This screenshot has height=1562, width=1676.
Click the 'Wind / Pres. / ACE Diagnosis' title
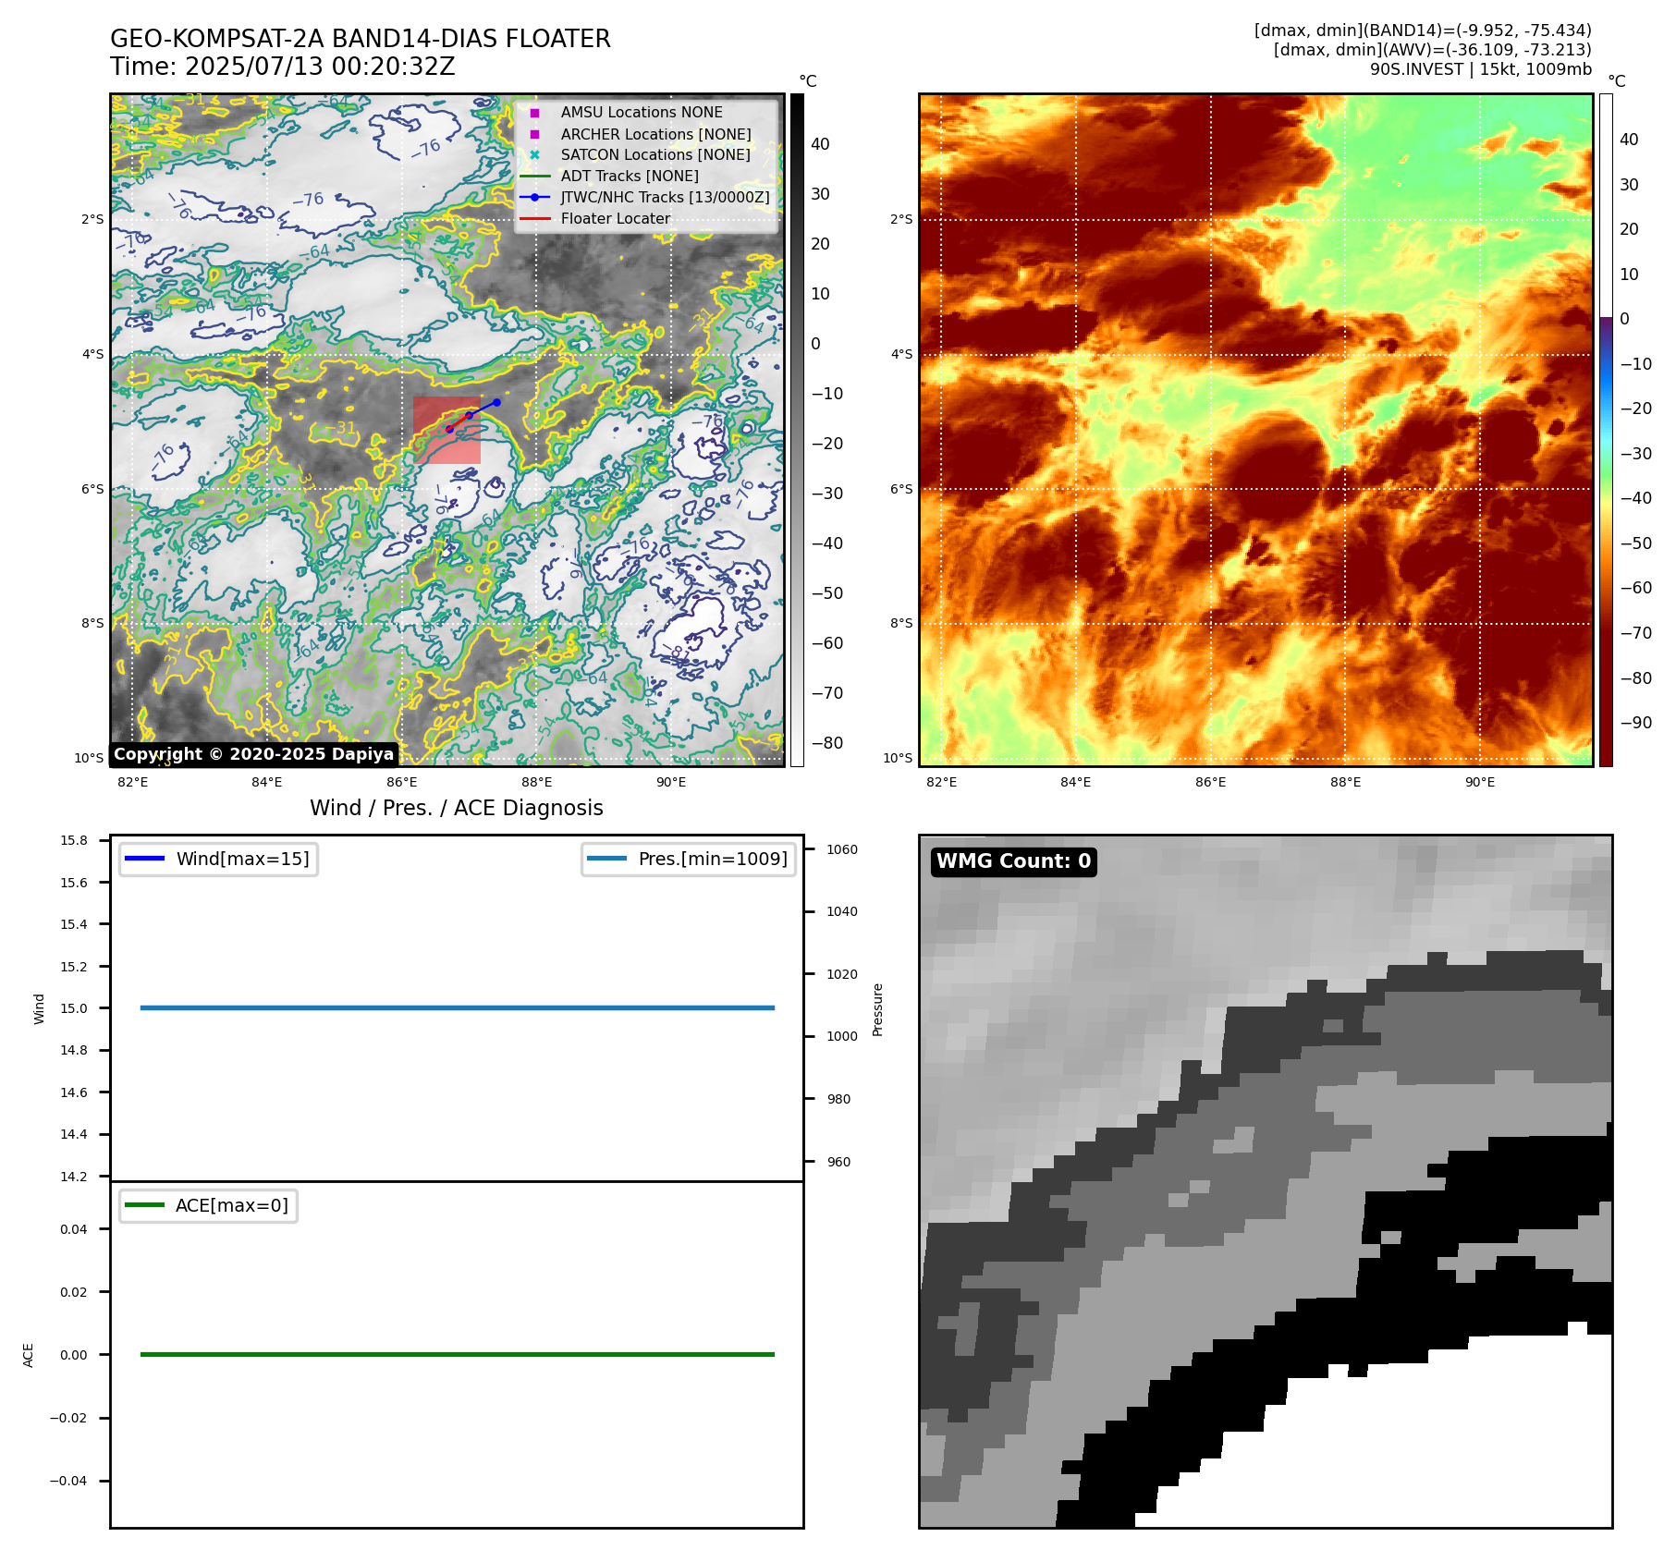457,808
